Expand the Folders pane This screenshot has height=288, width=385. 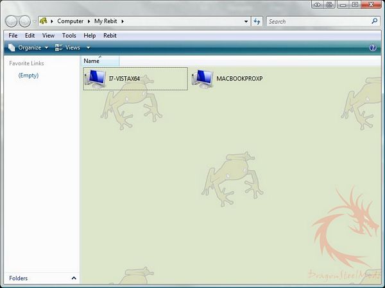[73, 278]
